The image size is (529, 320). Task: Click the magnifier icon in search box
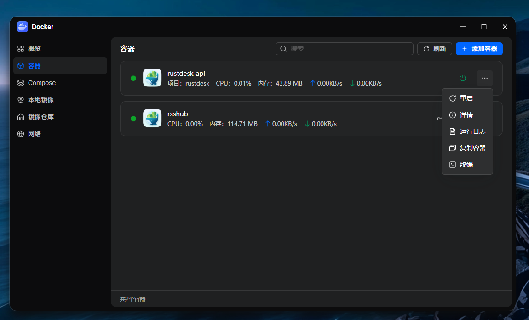pyautogui.click(x=283, y=49)
